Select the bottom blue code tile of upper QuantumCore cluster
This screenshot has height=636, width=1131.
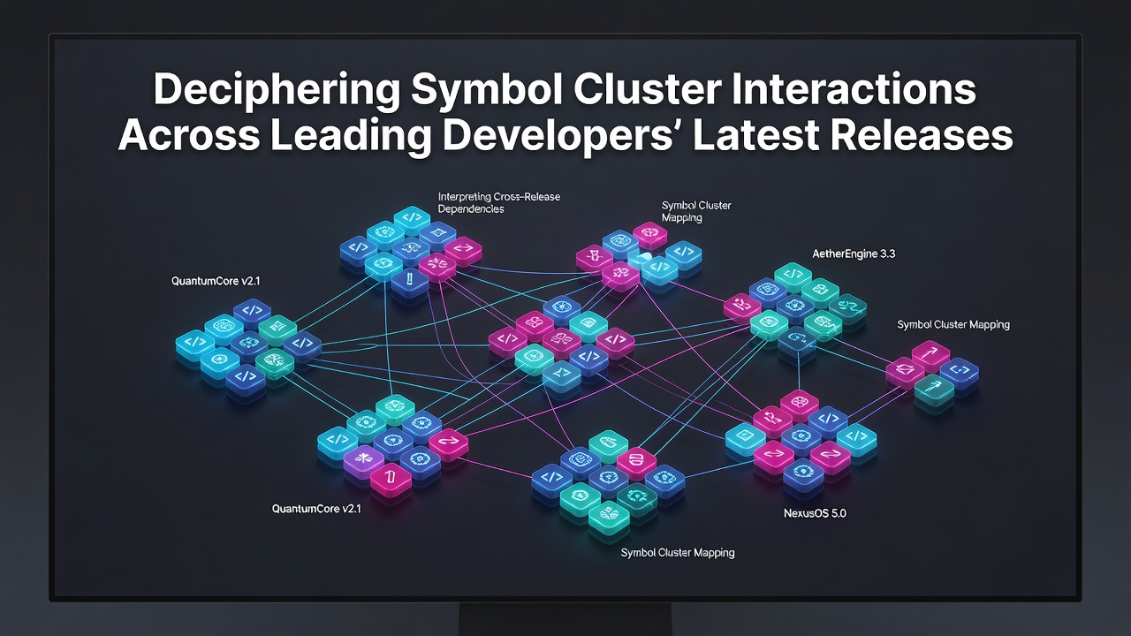tap(246, 378)
